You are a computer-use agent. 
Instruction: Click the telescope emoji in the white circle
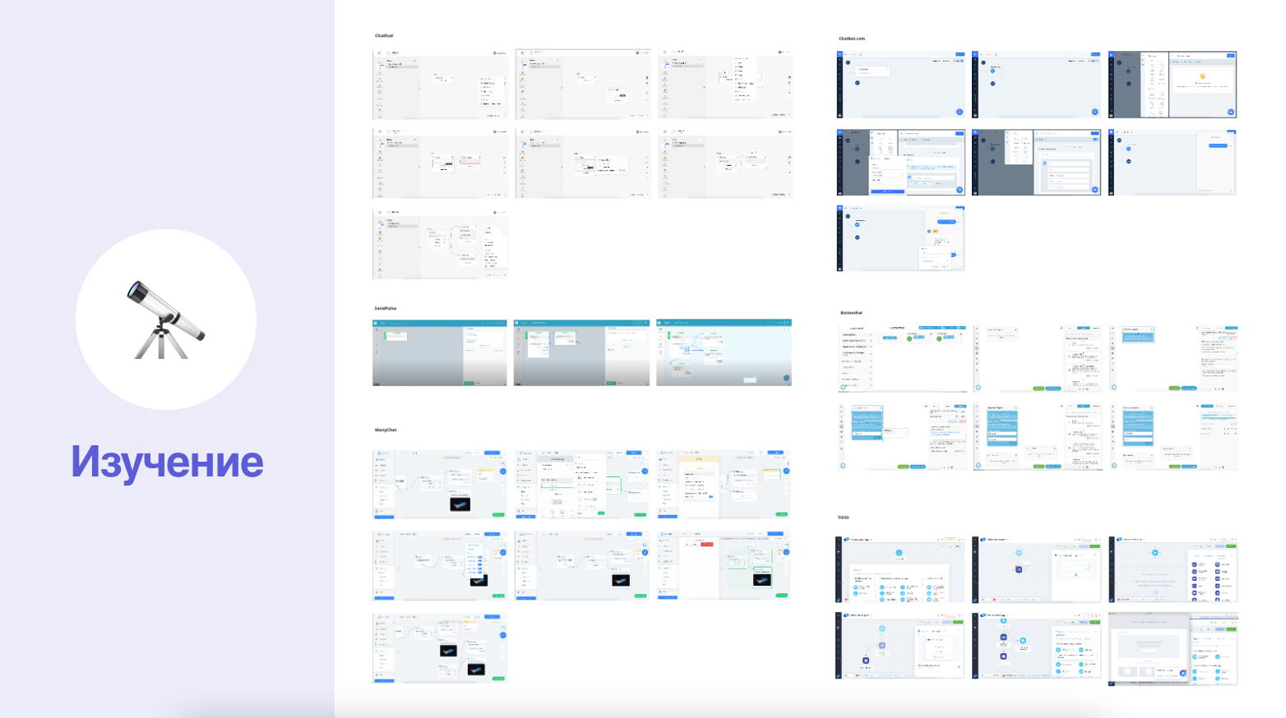point(165,320)
